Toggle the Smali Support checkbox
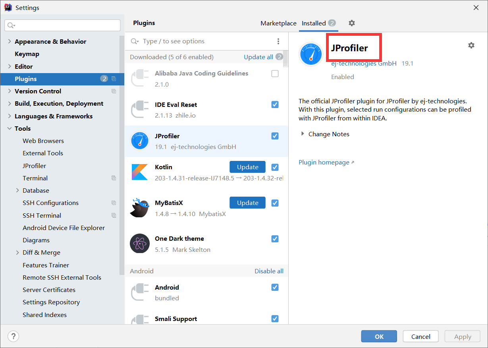The width and height of the screenshot is (488, 348). 275,318
